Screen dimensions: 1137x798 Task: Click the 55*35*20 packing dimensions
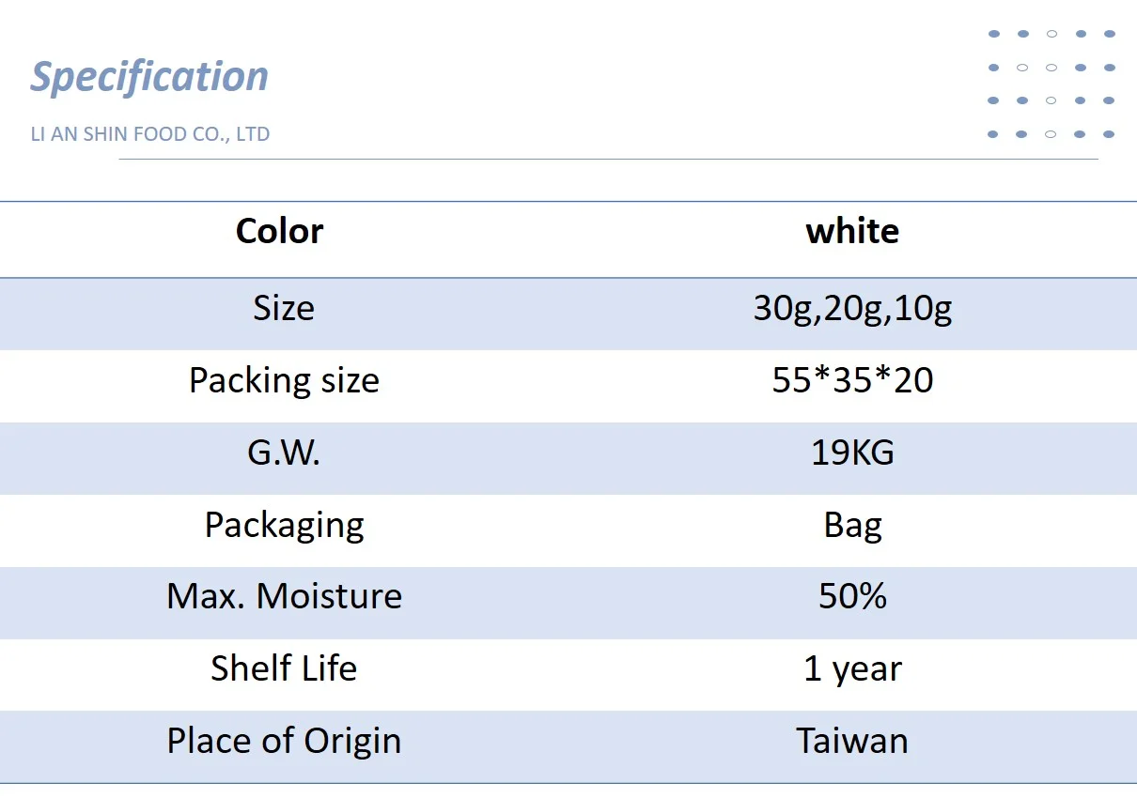point(852,380)
